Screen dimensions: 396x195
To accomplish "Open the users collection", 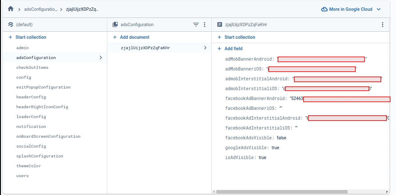I will [22, 176].
